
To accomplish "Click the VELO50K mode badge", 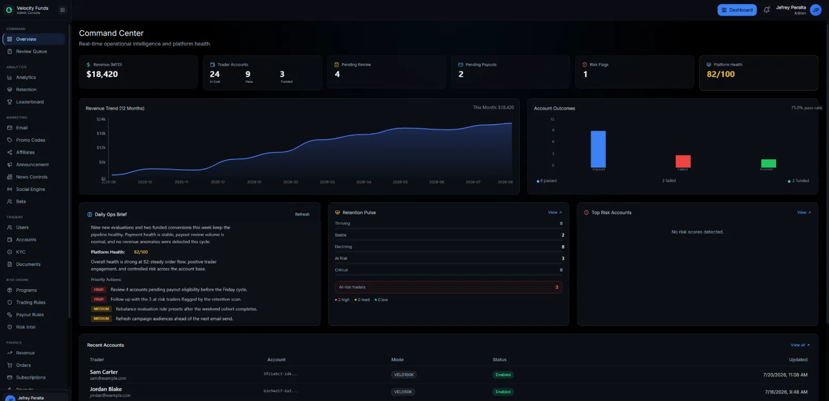I will point(403,392).
